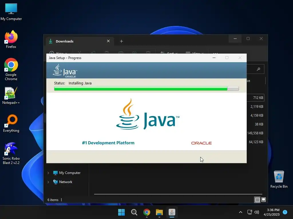Switch to Chrome in the taskbar
The image size is (293, 219).
coord(147,212)
